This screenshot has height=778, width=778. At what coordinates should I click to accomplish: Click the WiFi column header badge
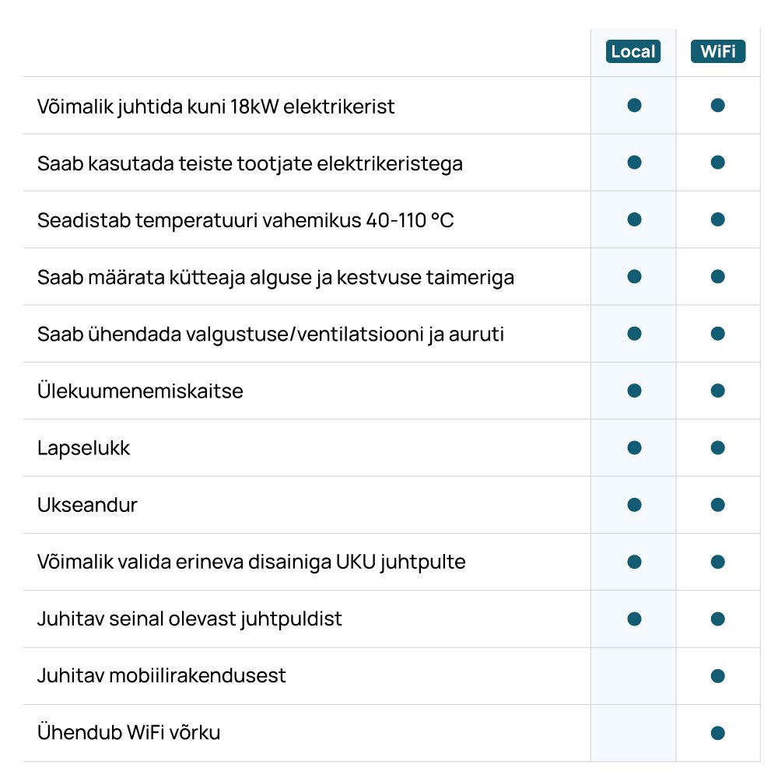point(718,52)
